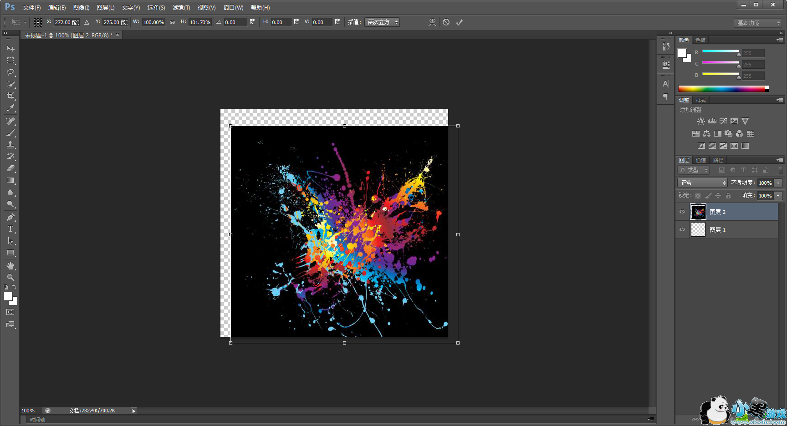Select the Horizontal Type tool
The image size is (787, 426).
click(10, 229)
